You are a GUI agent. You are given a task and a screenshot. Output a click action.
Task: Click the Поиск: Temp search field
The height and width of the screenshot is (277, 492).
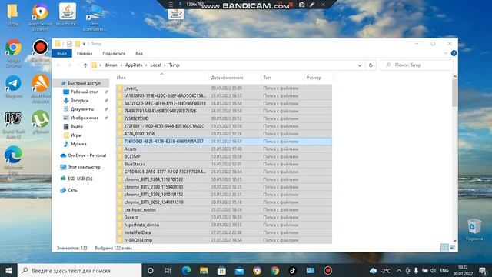[417, 65]
